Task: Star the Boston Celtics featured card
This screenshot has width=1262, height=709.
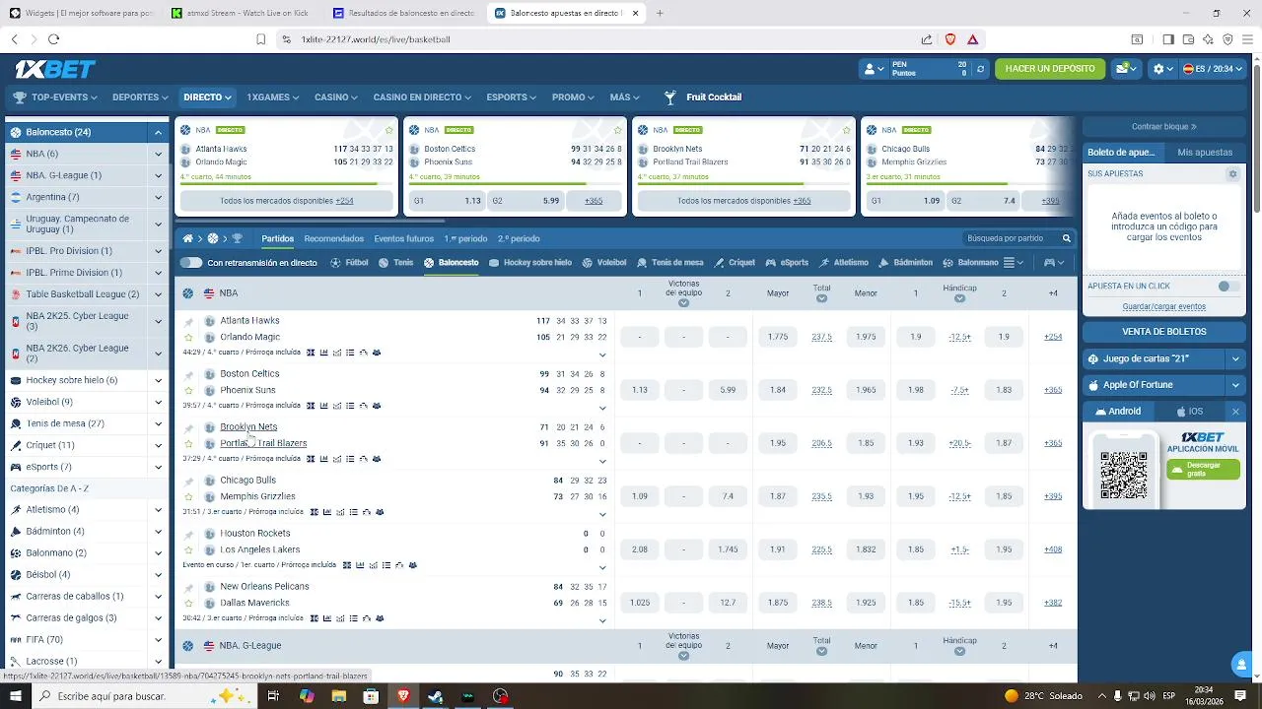Action: click(617, 130)
